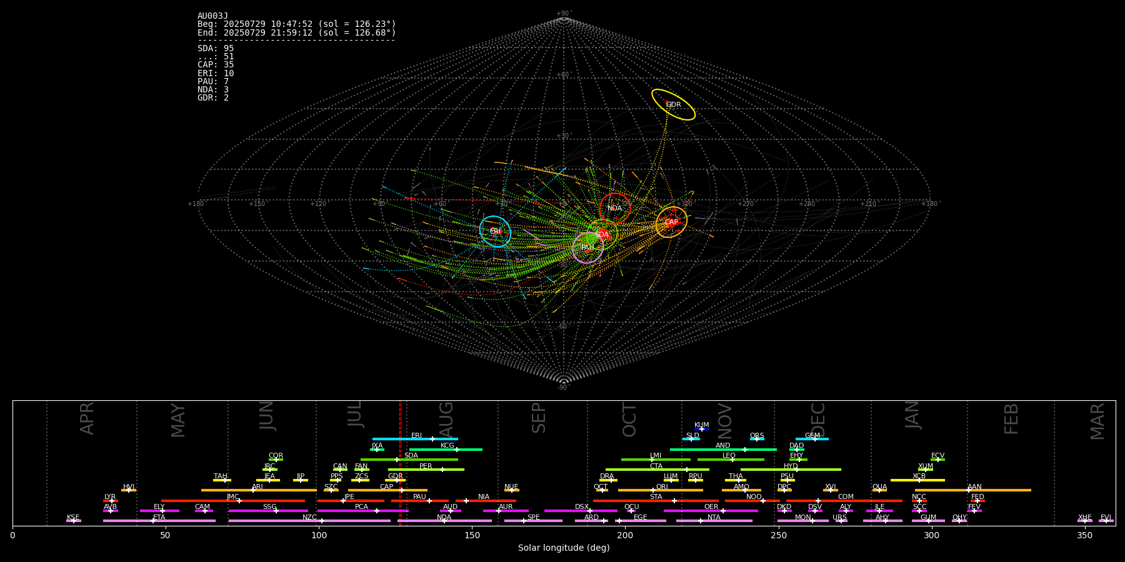Click the station code AU003J

pos(213,16)
